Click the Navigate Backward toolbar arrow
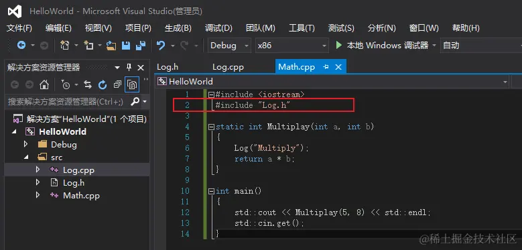Image resolution: width=522 pixels, height=250 pixels. (x=21, y=46)
